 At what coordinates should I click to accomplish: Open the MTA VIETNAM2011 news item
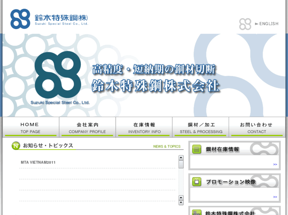[38, 162]
